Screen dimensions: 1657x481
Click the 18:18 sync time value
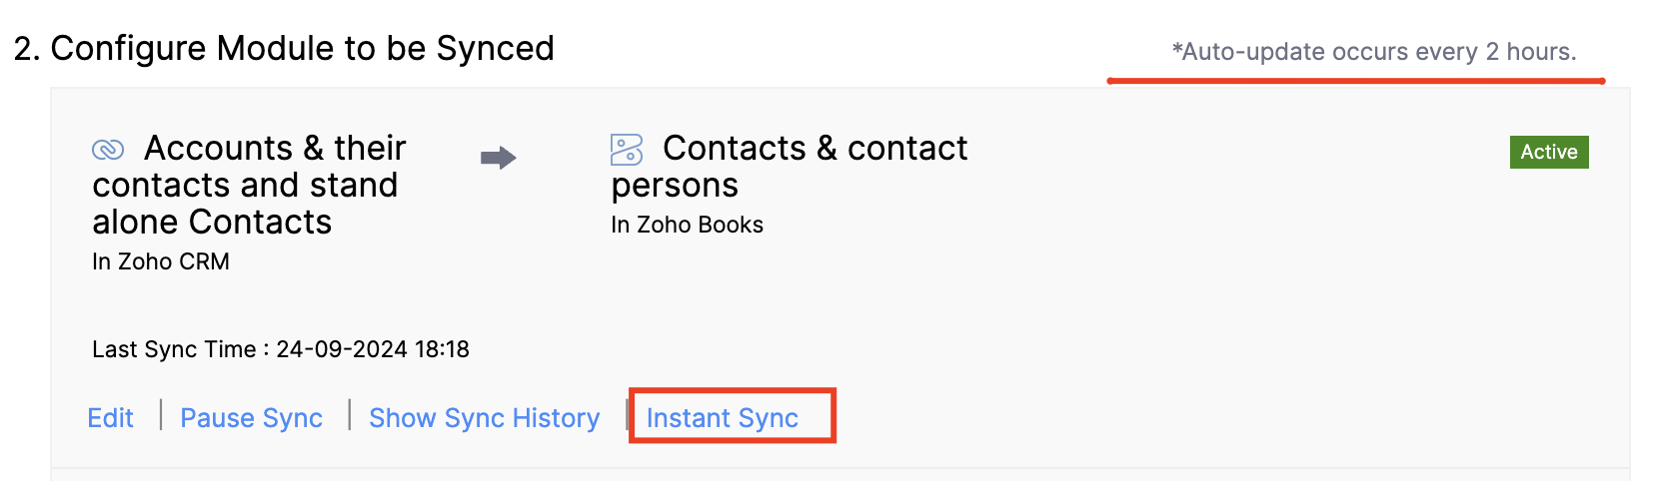tap(442, 349)
